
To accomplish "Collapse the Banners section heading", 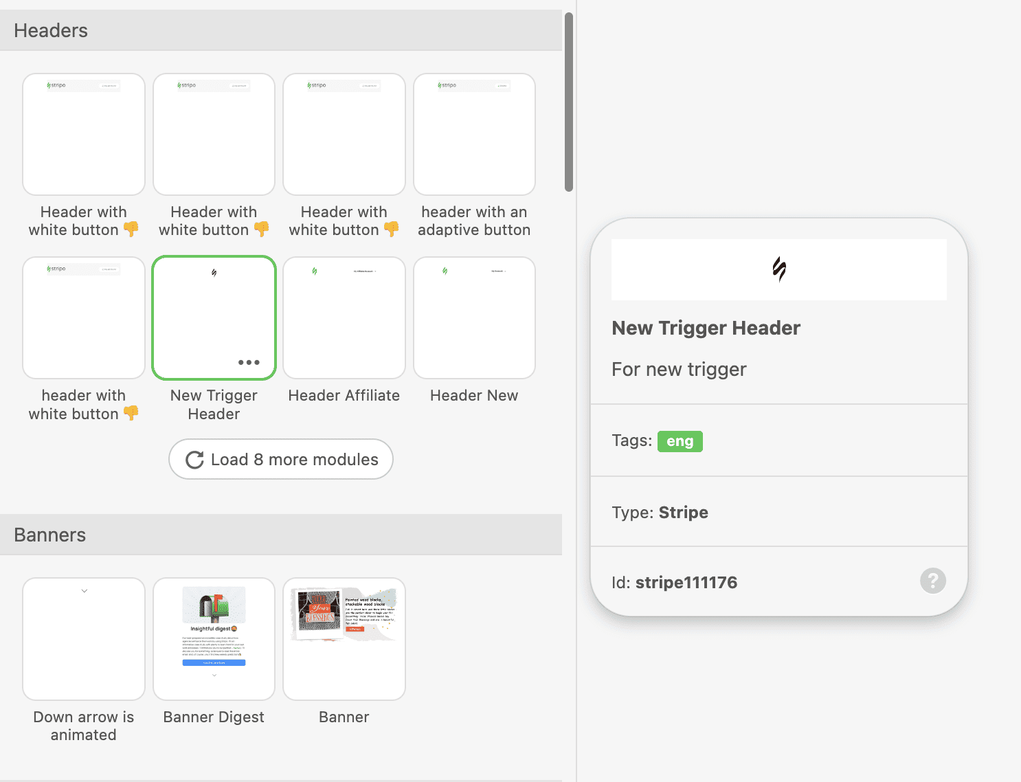I will click(49, 535).
